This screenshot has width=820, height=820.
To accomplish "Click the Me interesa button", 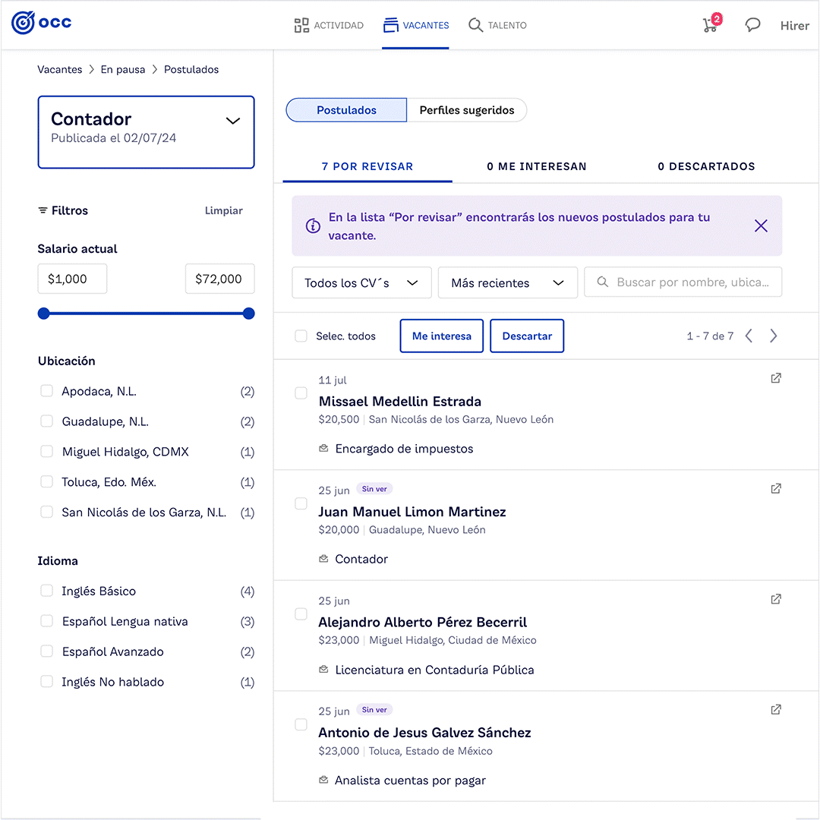I will click(x=441, y=336).
